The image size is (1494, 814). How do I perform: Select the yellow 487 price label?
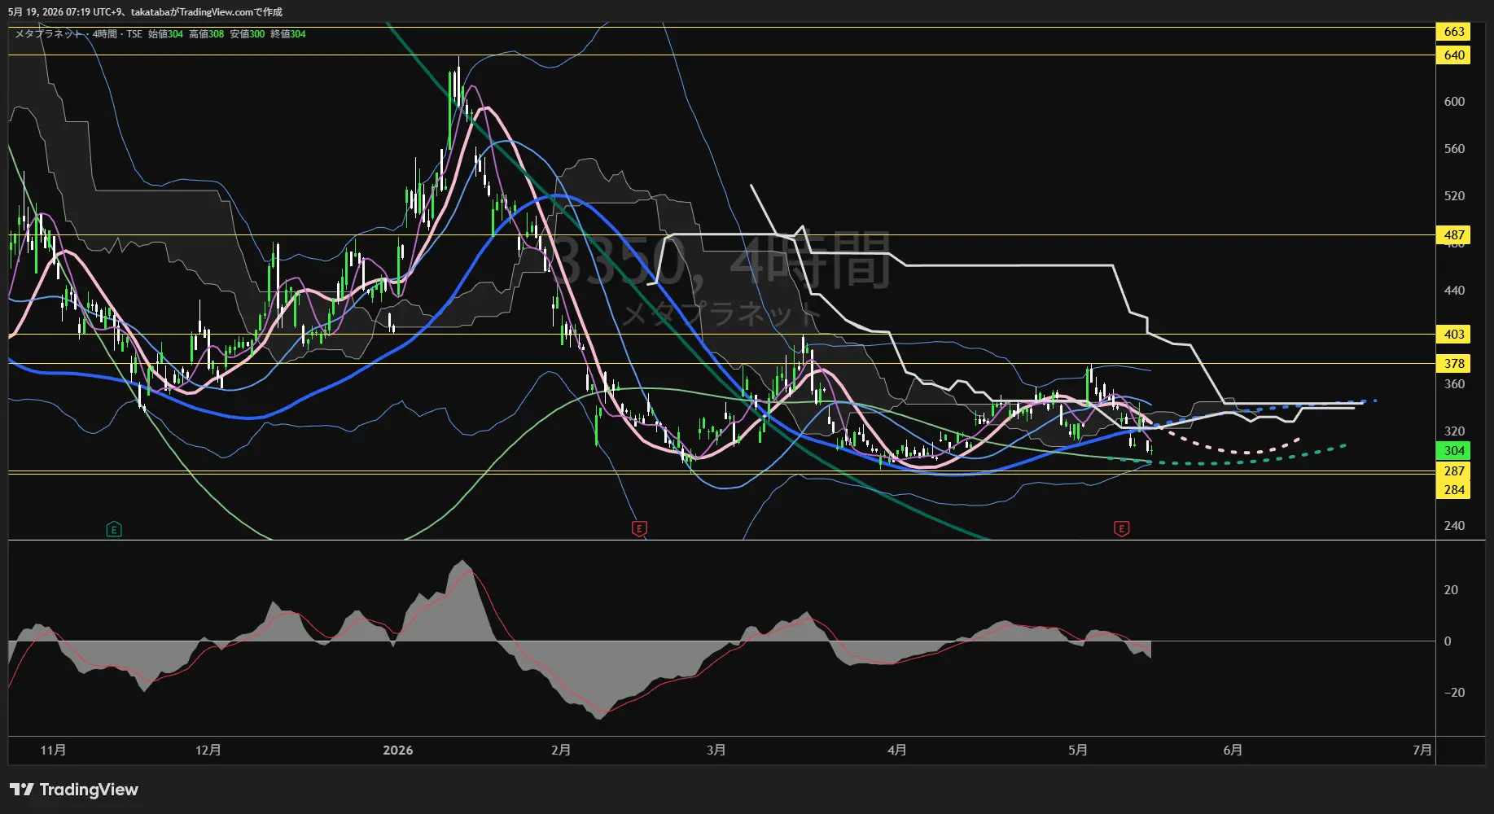point(1453,235)
